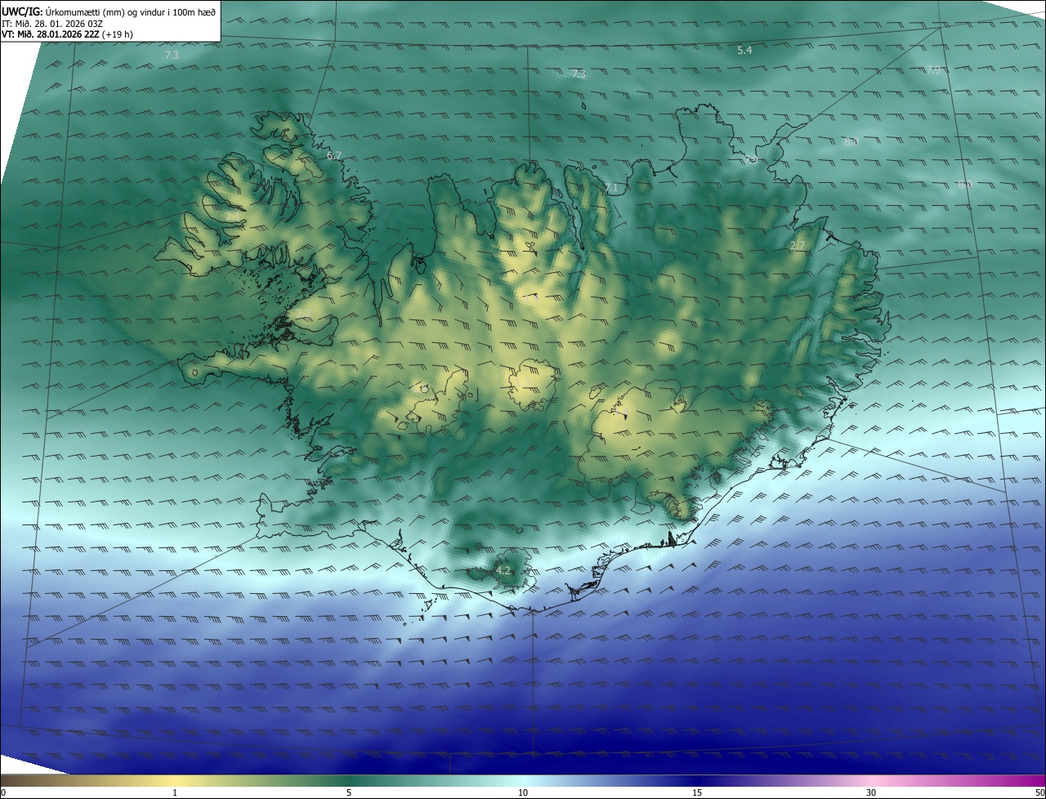Click the 30 tick on the colour scale

click(x=871, y=792)
